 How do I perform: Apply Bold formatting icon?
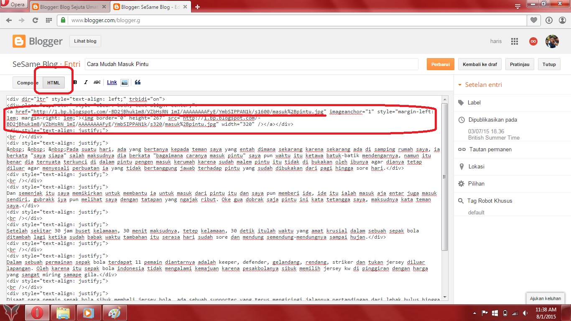coord(75,82)
